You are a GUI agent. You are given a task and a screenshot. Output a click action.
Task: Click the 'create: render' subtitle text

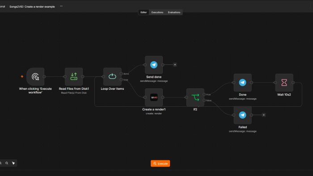point(154,113)
